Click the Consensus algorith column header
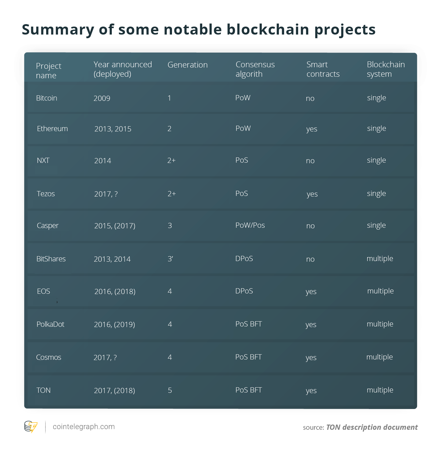 tap(255, 69)
